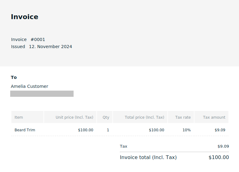Click Invoice total (Incl. Tax) label
This screenshot has height=172, width=239.
point(148,158)
